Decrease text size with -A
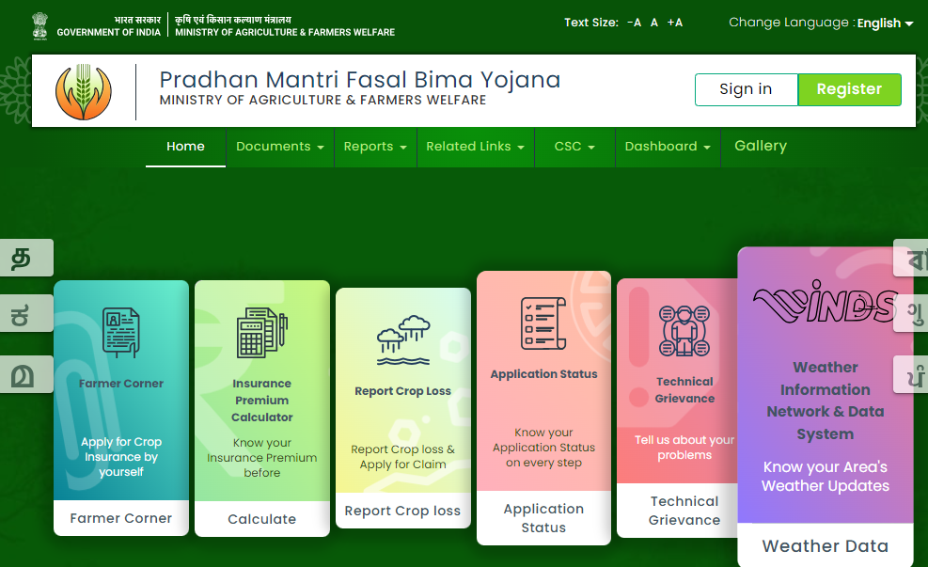The width and height of the screenshot is (928, 567). coord(634,23)
